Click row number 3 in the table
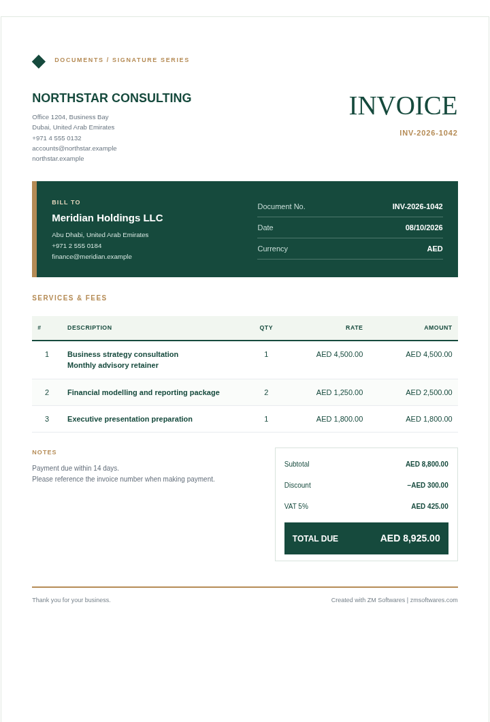Screen dimensions: 490x722 pos(47,419)
